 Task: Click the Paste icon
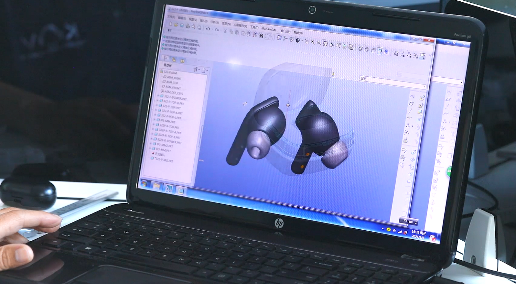click(x=237, y=33)
